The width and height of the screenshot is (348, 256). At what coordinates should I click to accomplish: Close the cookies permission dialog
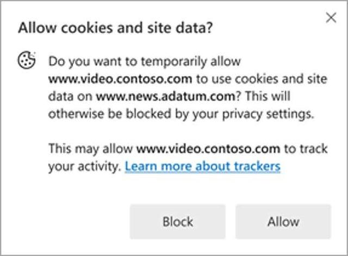tap(331, 17)
